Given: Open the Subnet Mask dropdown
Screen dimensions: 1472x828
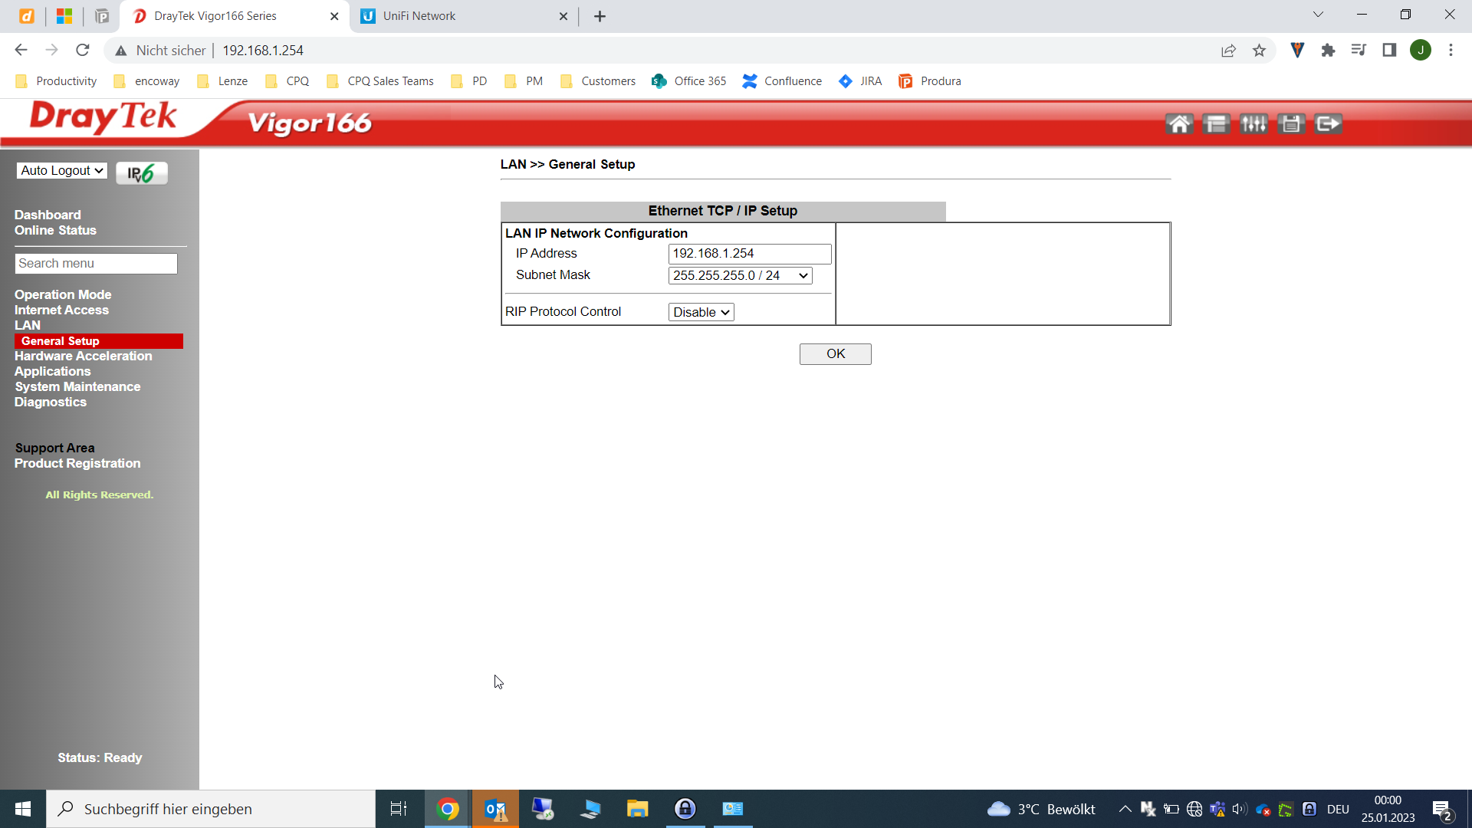Looking at the screenshot, I should coord(741,275).
